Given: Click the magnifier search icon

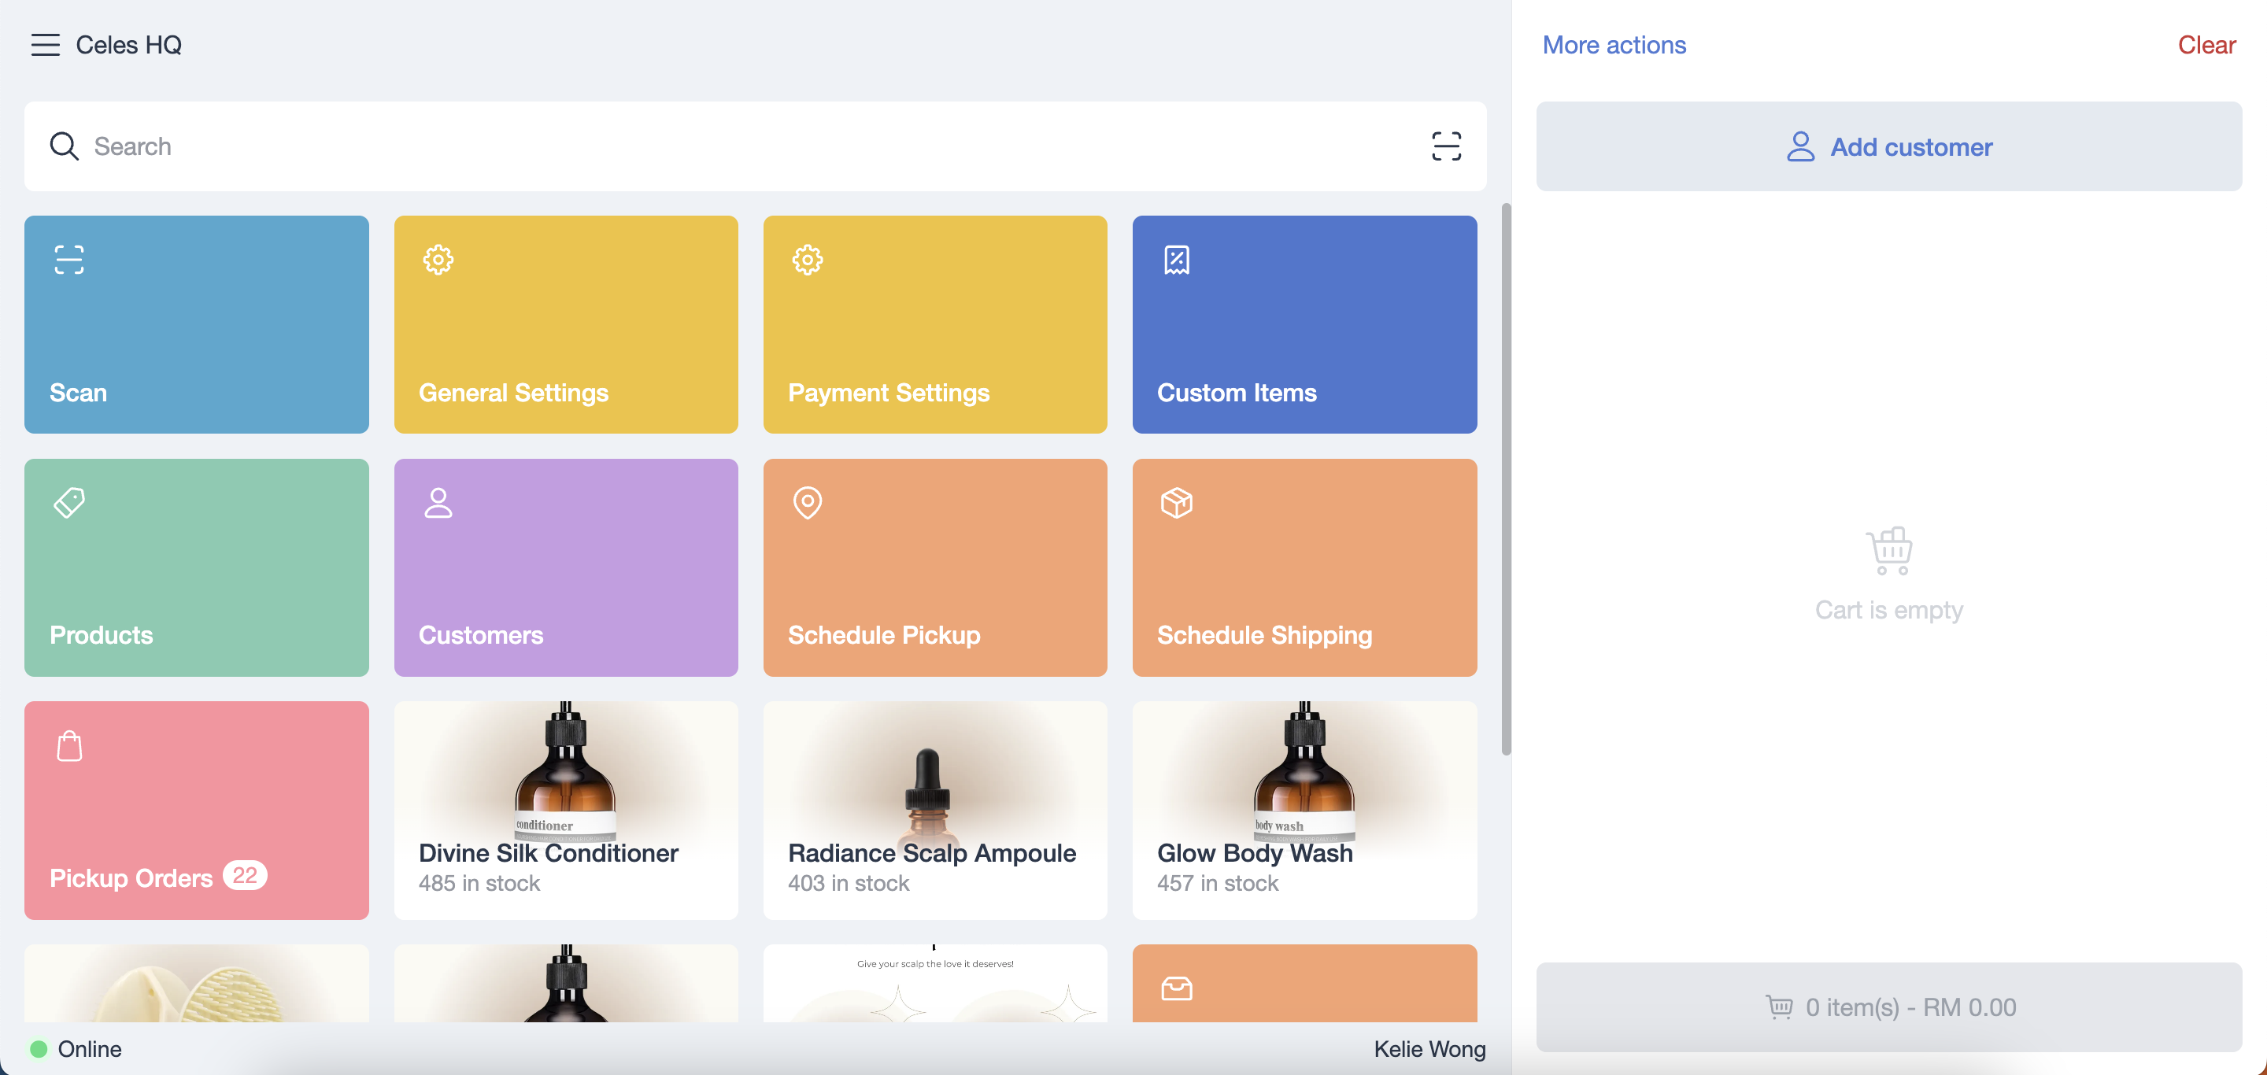Looking at the screenshot, I should click(65, 146).
